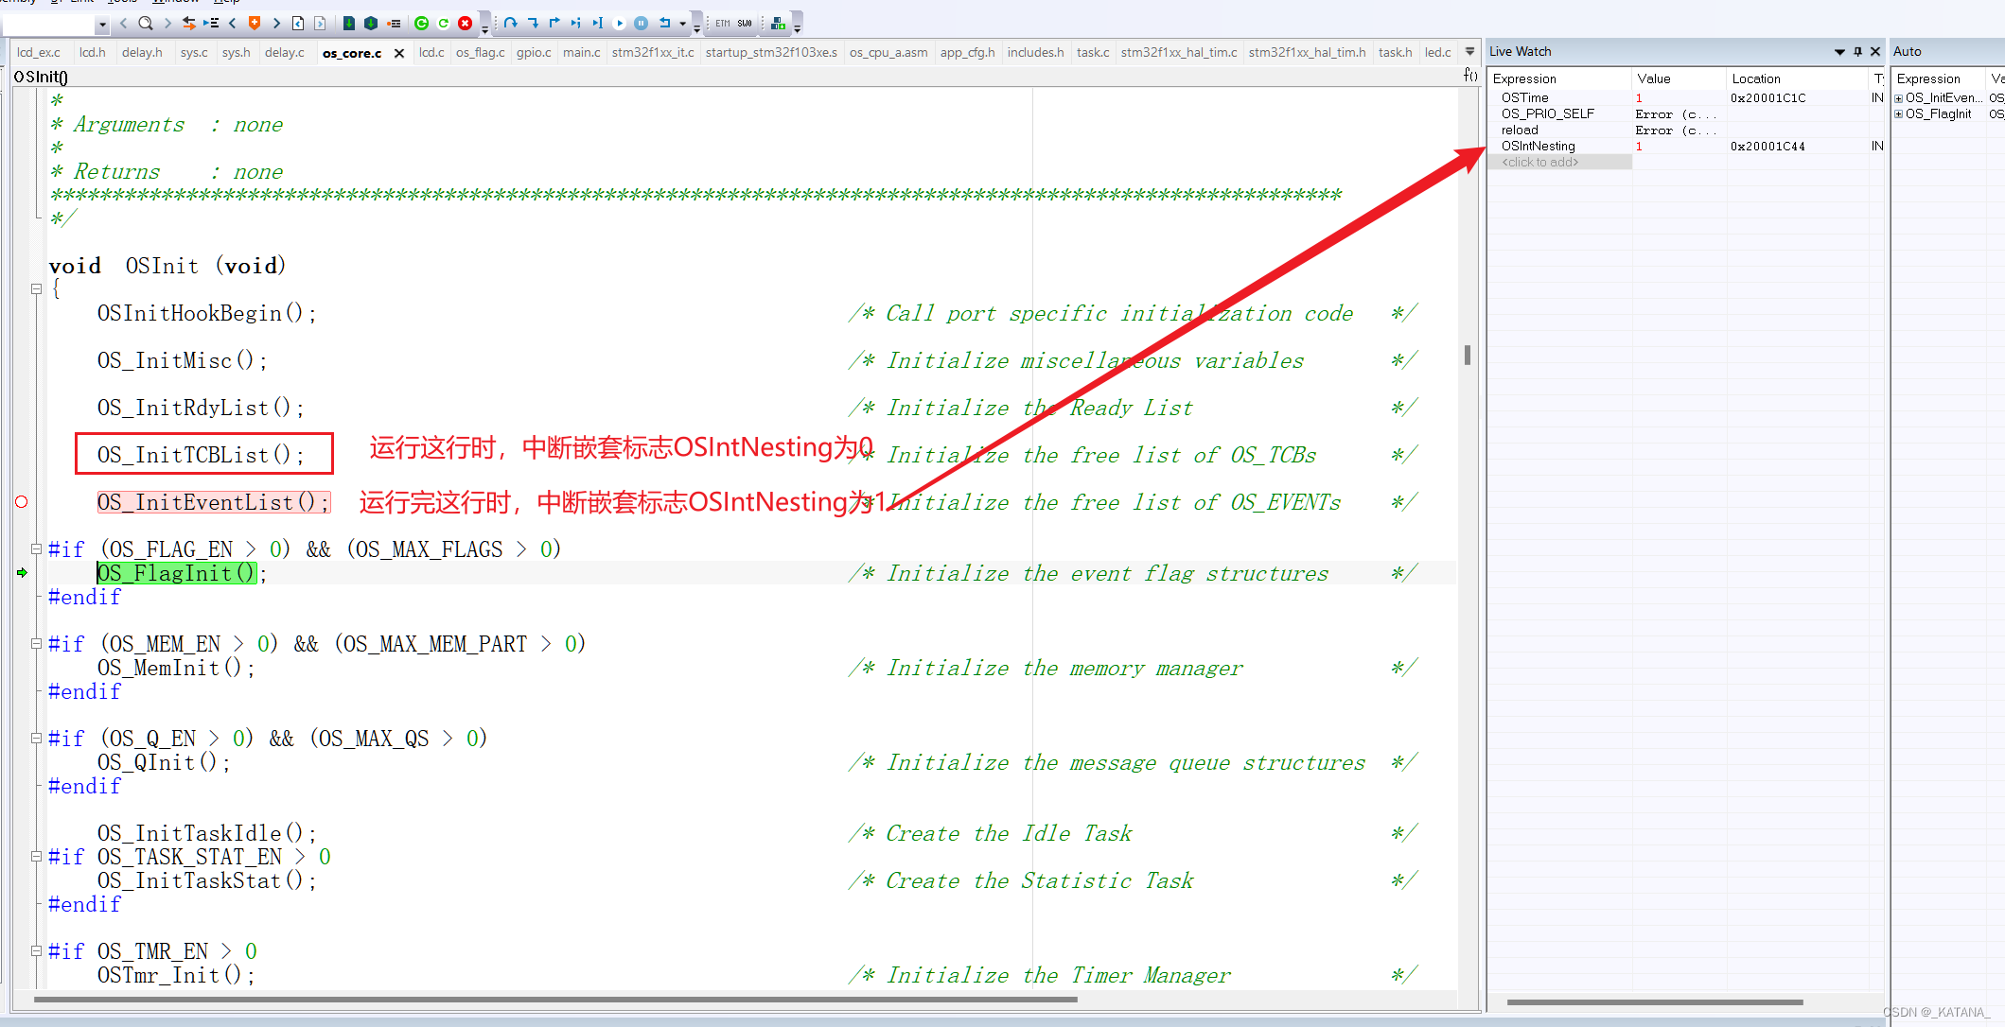Click the Live Watch Expression column header
Image resolution: width=2005 pixels, height=1027 pixels.
tap(1560, 78)
